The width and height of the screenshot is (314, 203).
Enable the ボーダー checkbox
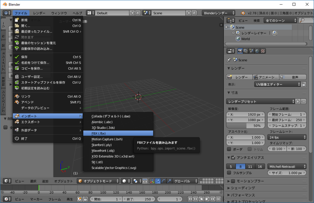(229, 149)
